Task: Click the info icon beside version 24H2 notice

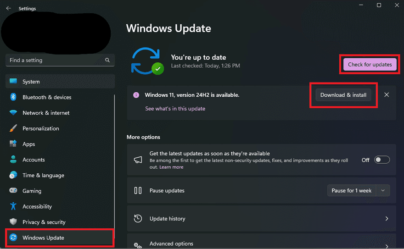Action: point(136,95)
